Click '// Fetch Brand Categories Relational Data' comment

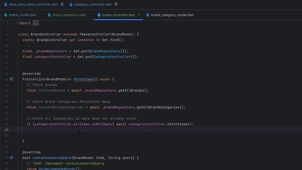[68, 102]
